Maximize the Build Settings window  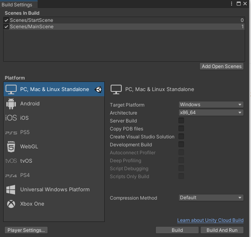[239, 4]
